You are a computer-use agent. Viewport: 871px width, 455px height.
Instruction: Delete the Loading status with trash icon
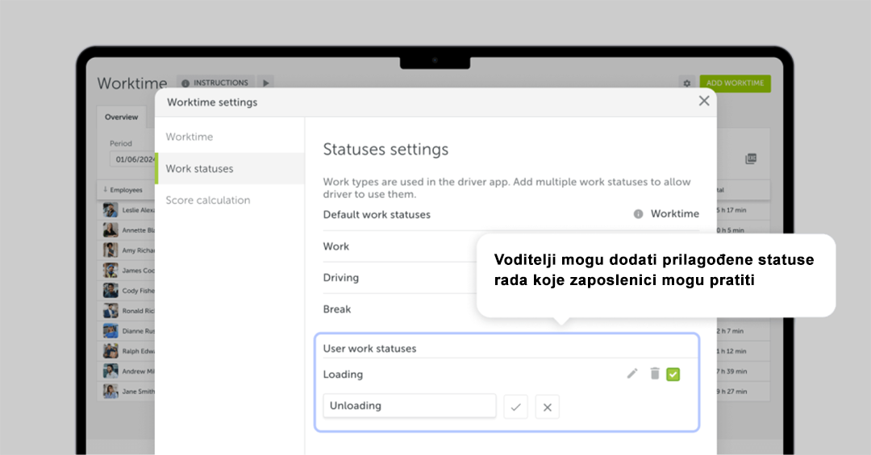pos(655,374)
